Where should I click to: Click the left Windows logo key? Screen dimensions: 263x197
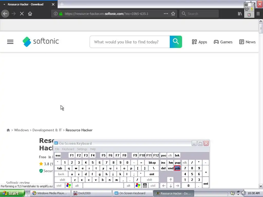(x=69, y=186)
